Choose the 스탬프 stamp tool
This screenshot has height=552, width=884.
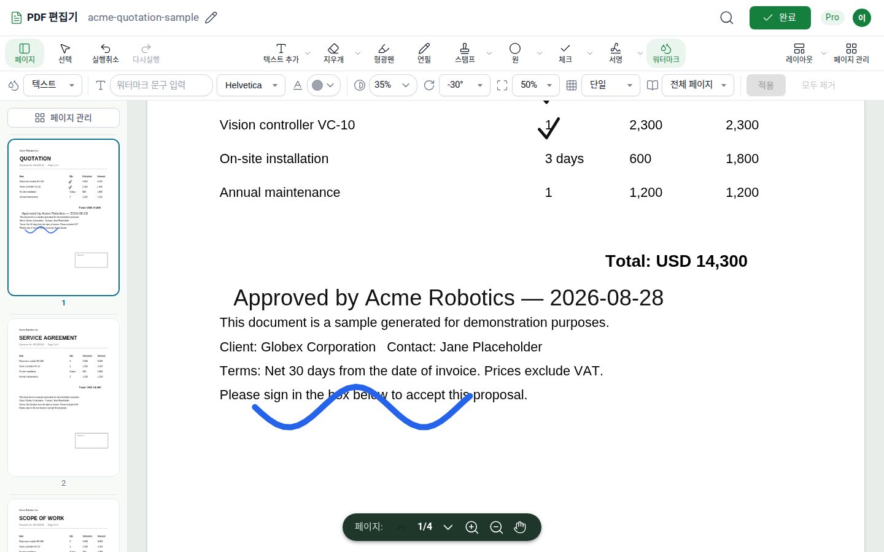coord(465,53)
